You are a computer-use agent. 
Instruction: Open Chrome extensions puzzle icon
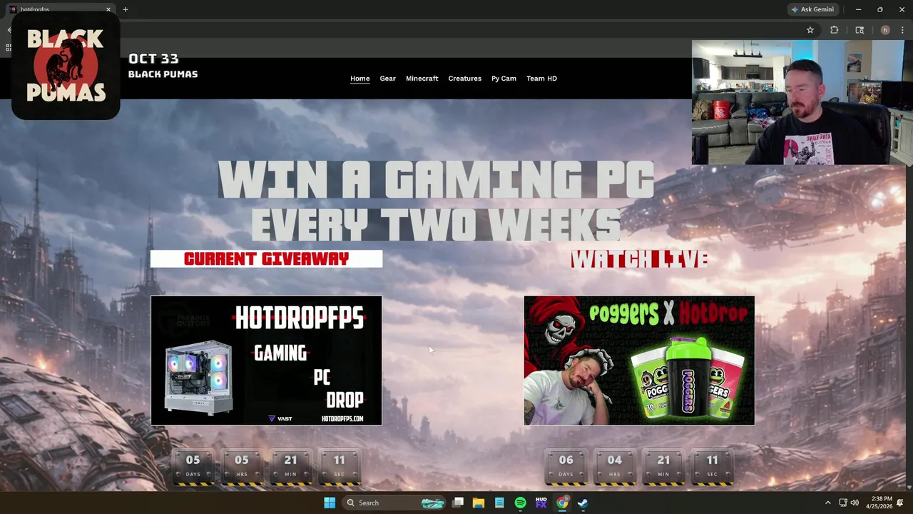pos(834,30)
